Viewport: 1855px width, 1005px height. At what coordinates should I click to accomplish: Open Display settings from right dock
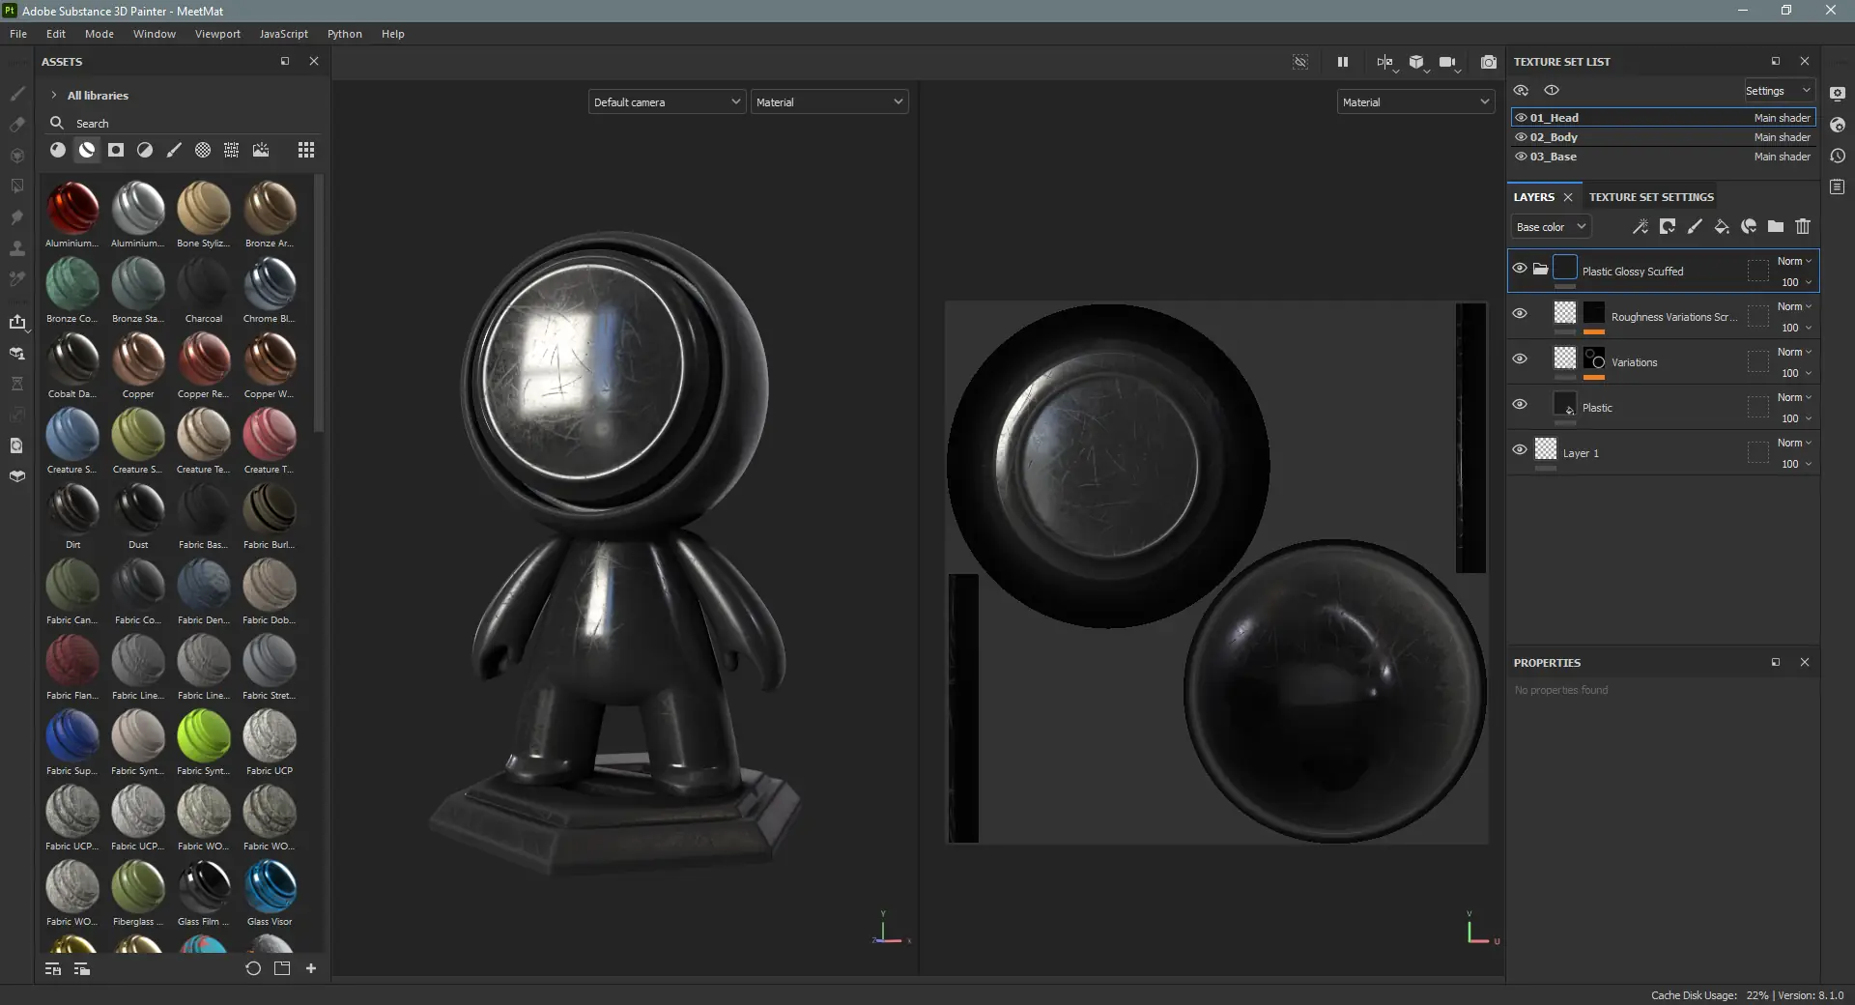coord(1838,94)
